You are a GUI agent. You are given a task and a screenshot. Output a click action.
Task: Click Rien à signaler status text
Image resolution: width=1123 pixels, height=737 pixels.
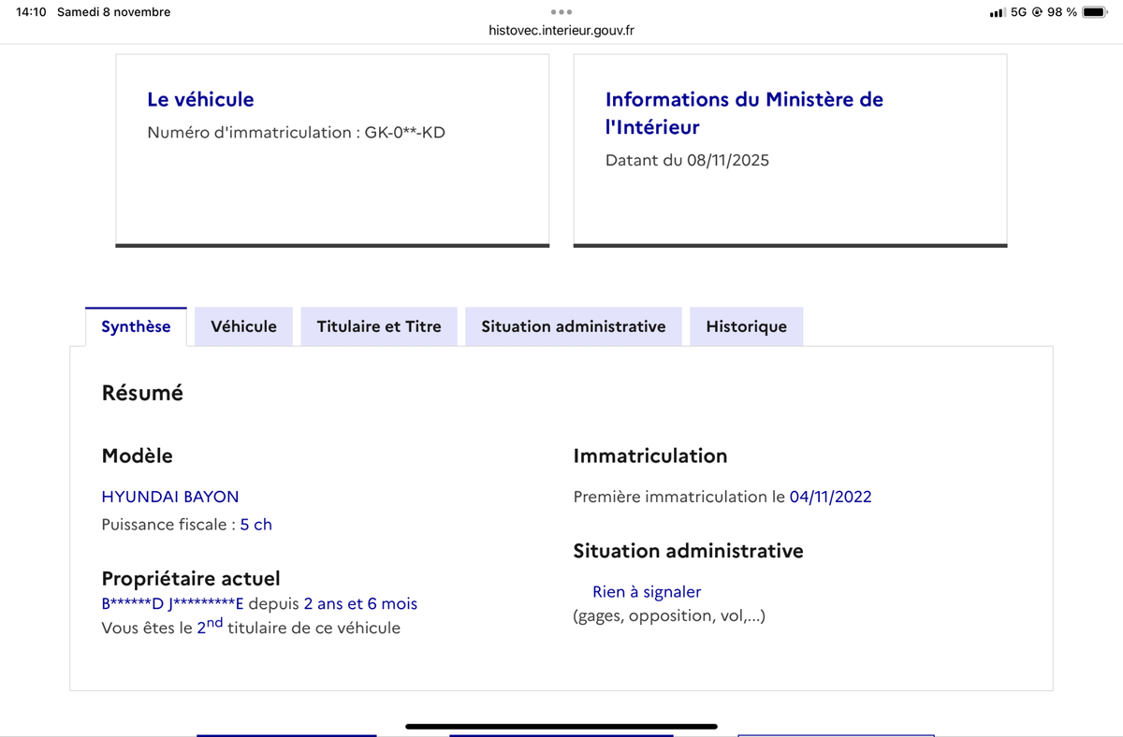pos(647,592)
